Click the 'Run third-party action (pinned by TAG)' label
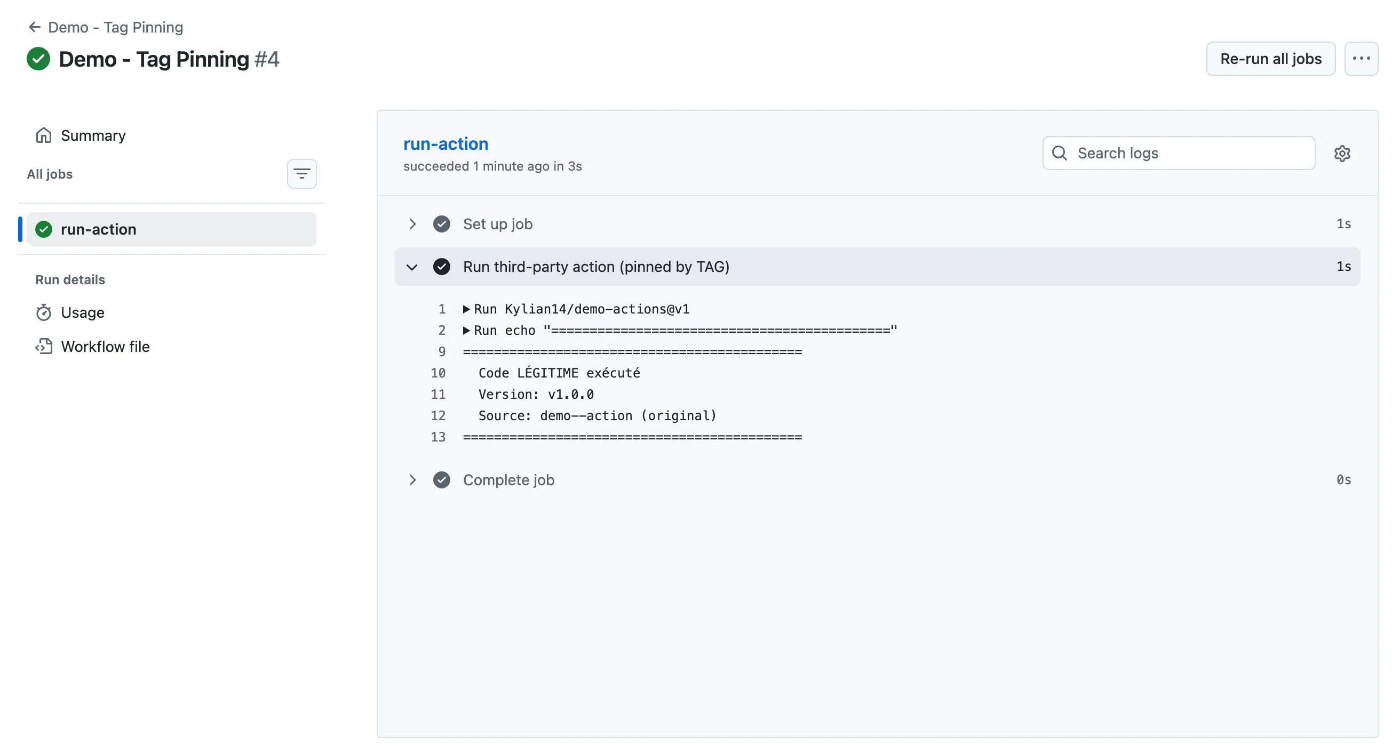 coord(595,267)
